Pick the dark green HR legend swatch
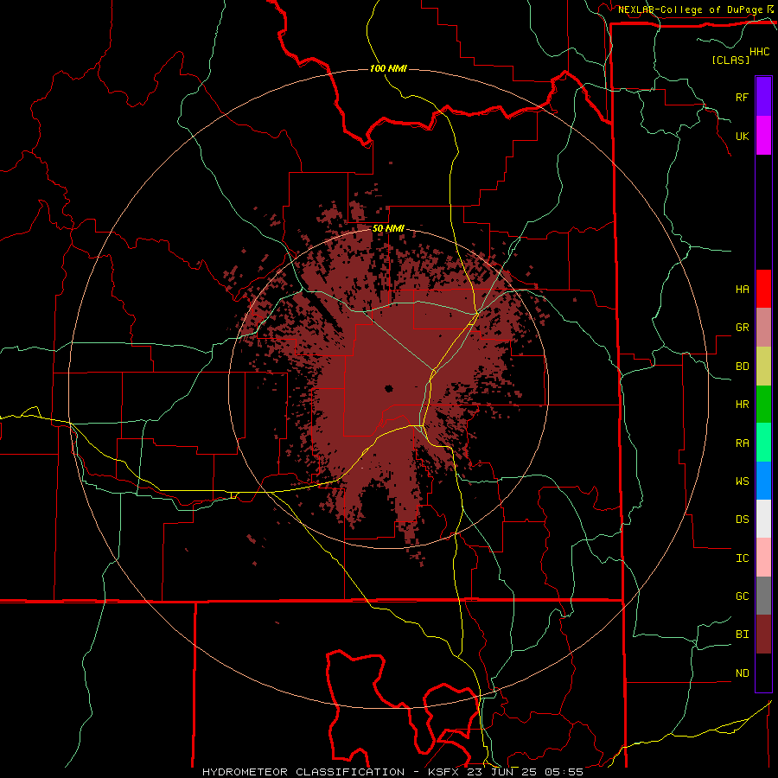The height and width of the screenshot is (778, 778). click(x=763, y=405)
